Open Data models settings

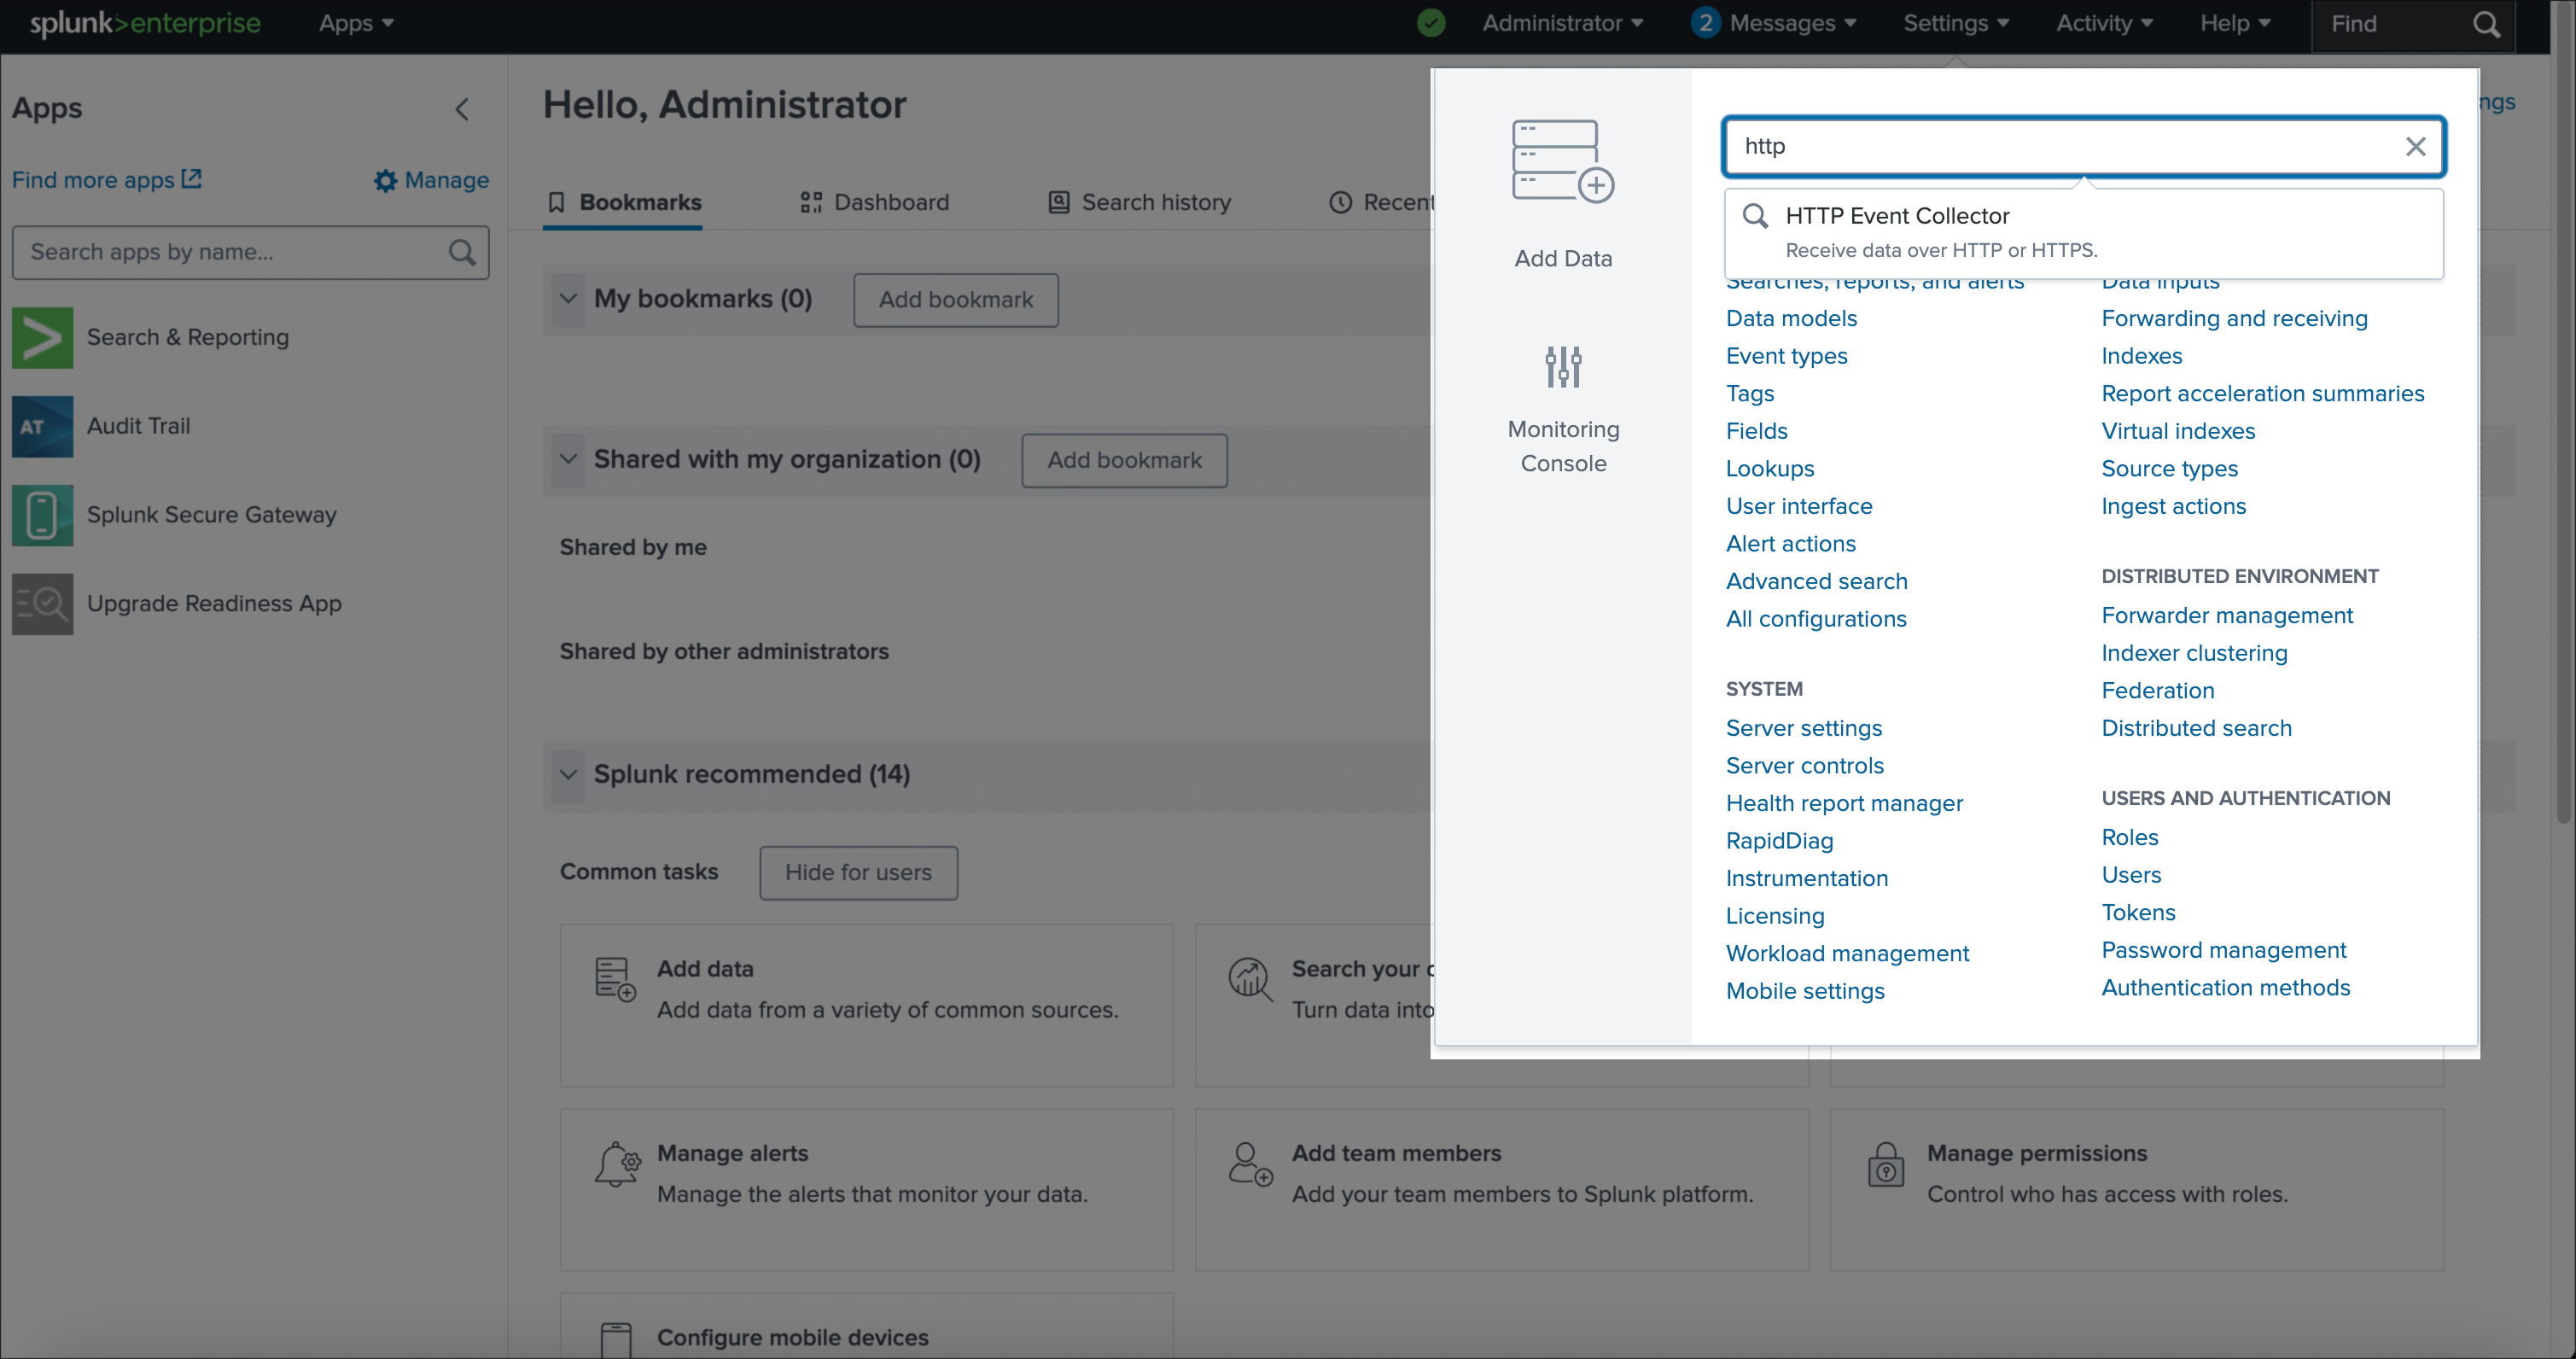pos(1791,319)
